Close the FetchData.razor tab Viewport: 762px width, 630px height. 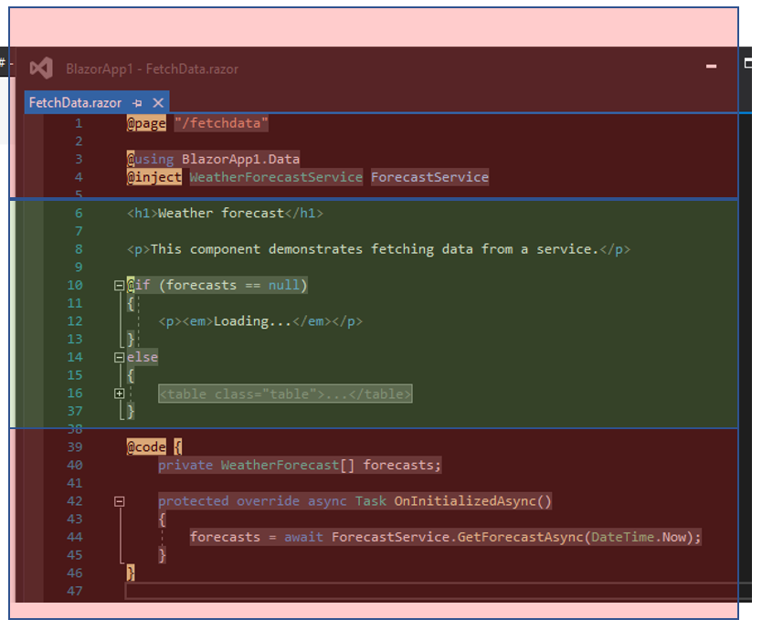coord(158,103)
